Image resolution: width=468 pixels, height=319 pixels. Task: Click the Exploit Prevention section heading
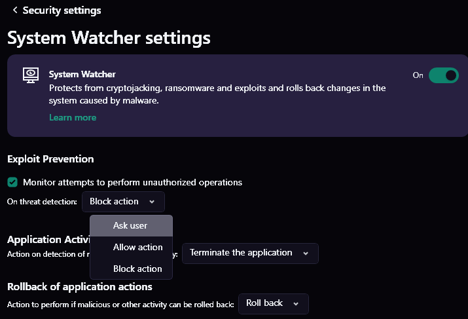click(50, 159)
